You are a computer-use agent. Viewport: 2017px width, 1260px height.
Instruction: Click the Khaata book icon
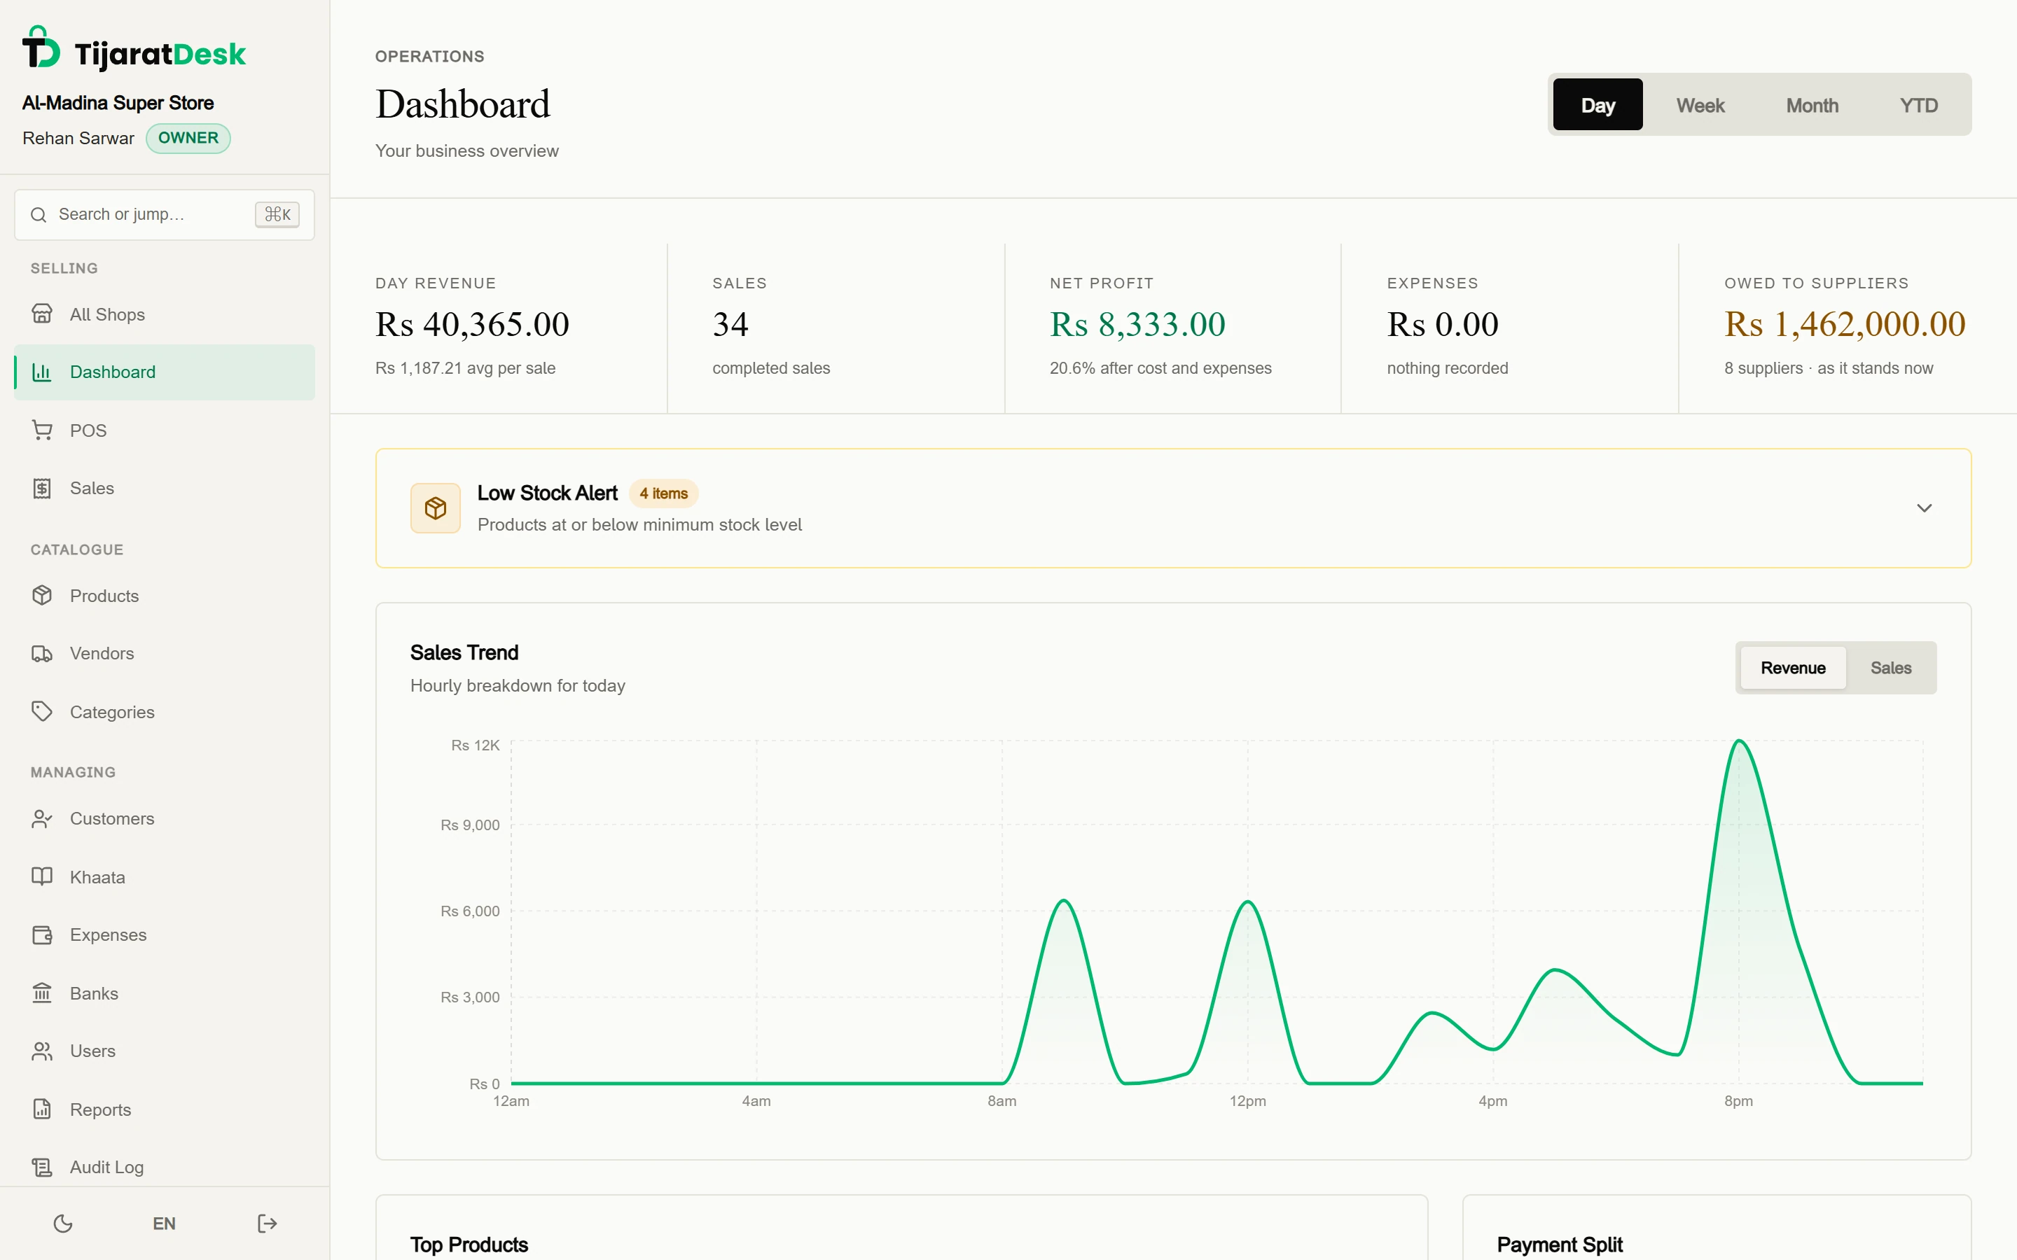(42, 876)
